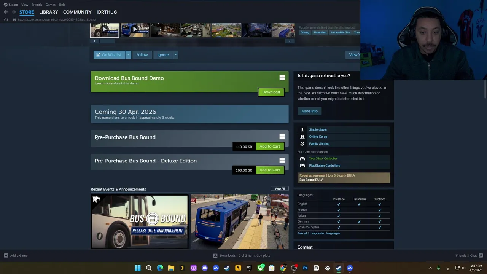Click the Online Co-op people icon
This screenshot has width=487, height=274.
click(x=302, y=137)
